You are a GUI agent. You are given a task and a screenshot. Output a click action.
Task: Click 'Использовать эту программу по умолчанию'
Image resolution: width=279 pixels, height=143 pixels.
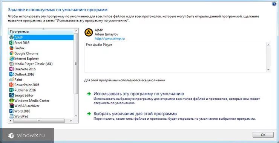click(139, 94)
